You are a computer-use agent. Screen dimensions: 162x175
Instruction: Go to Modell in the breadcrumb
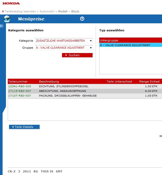[63, 11]
